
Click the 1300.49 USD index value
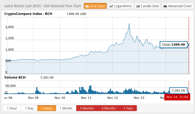[76, 14]
